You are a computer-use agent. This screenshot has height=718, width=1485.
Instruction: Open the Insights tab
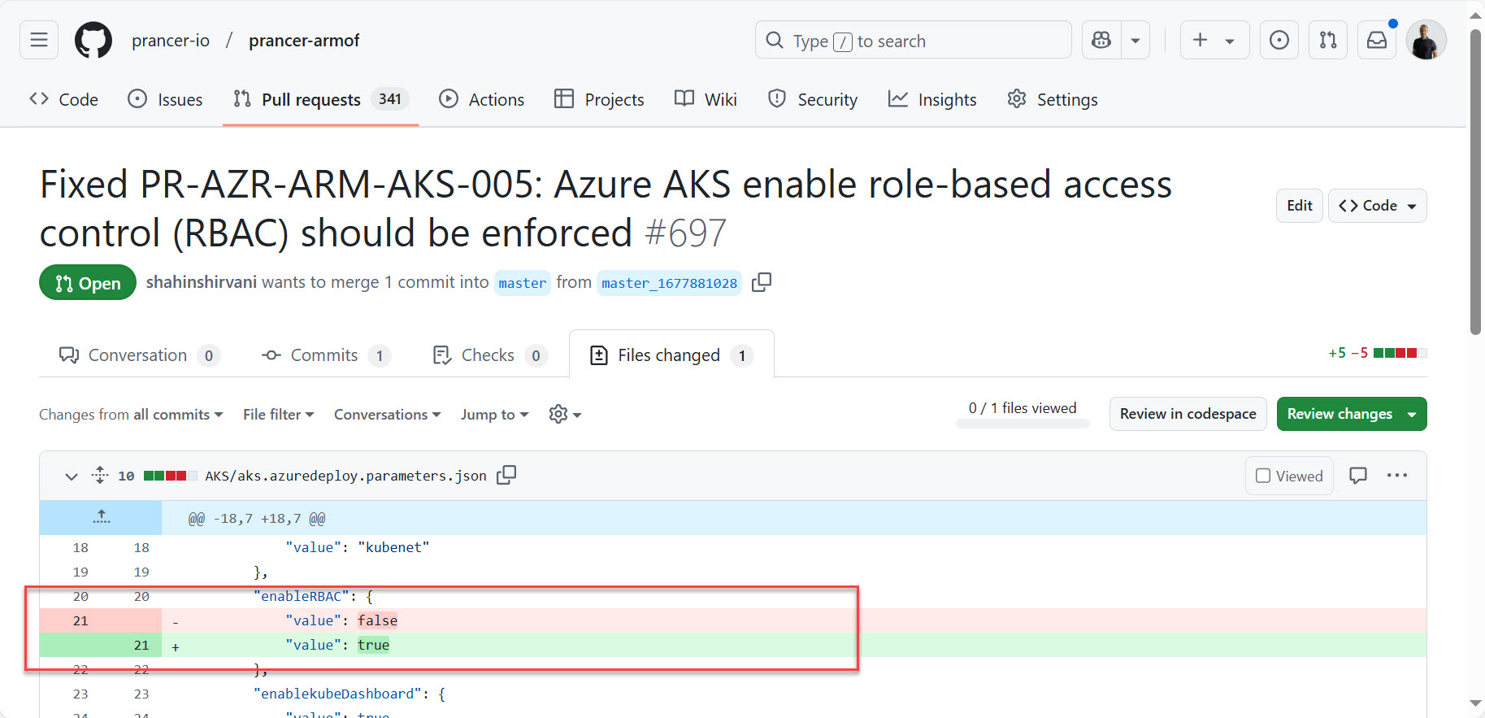click(932, 99)
